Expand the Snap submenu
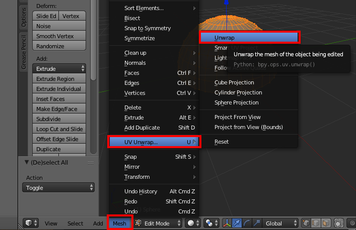Viewport: 356px width, 230px height. tap(155, 157)
